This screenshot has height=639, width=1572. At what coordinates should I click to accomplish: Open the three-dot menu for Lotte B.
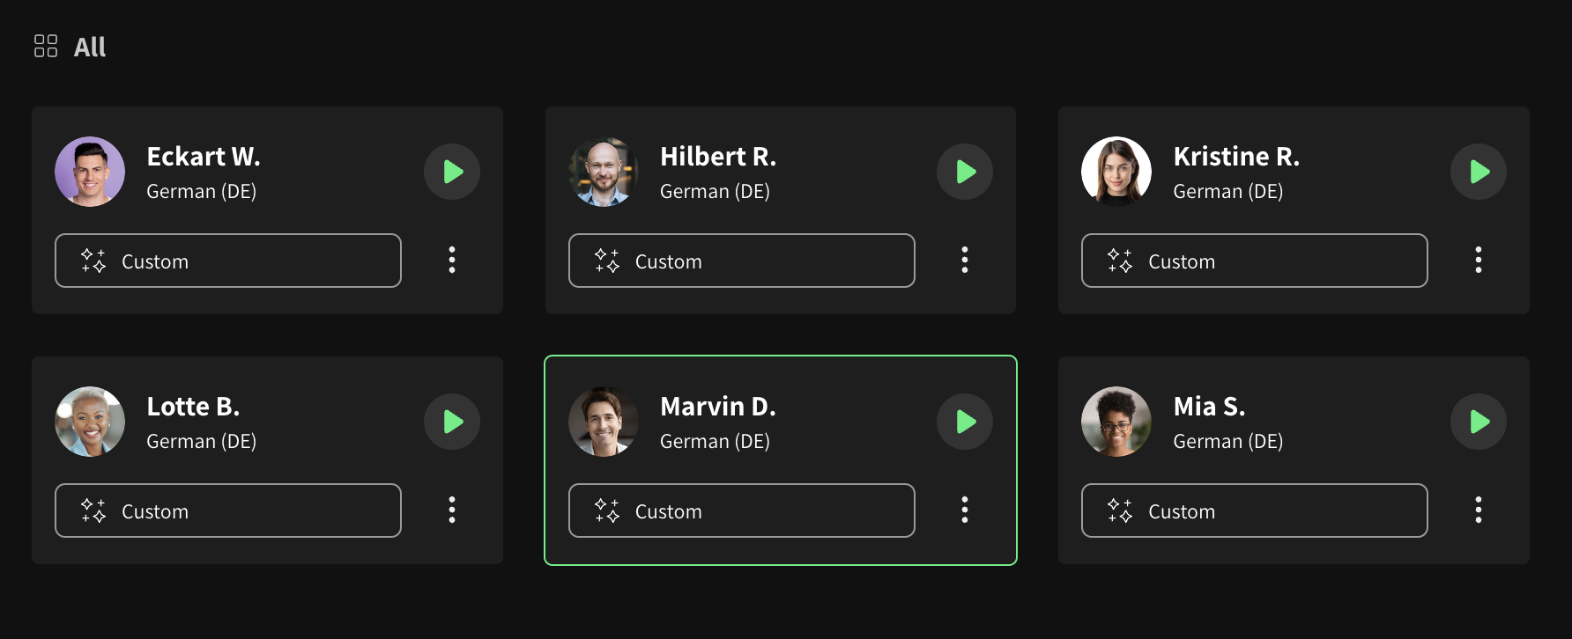452,510
